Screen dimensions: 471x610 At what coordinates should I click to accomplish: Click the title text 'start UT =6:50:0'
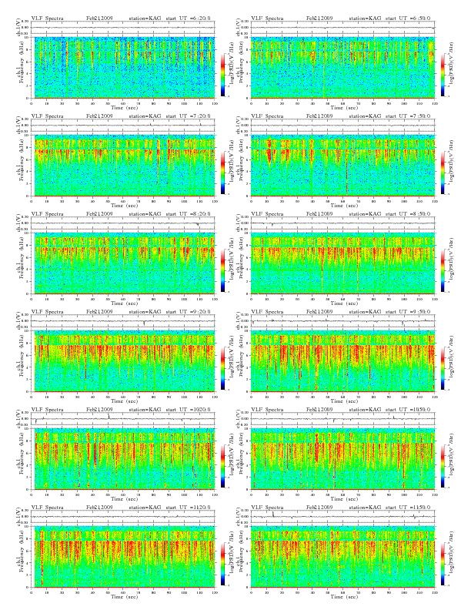tap(408, 18)
